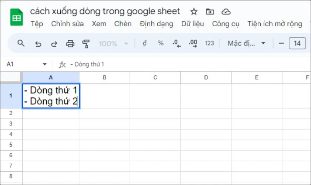
Task: Format as currency with đ button
Action: tap(145, 43)
